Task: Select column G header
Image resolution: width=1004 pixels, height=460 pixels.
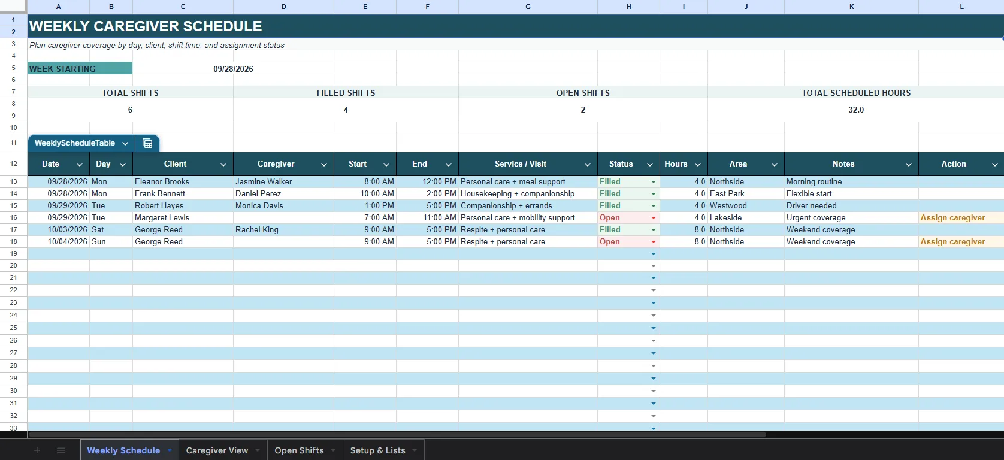Action: point(528,7)
